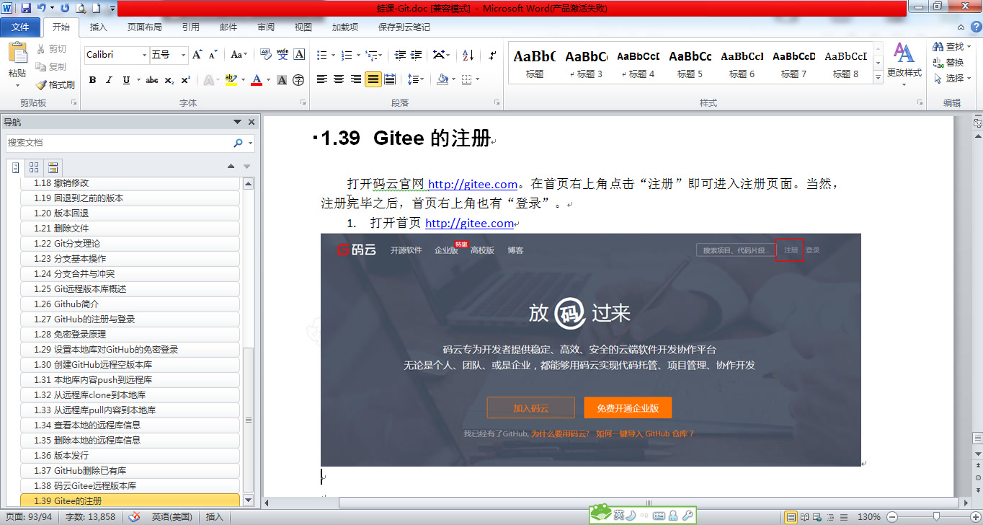983x525 pixels.
Task: Open the font size 五号 dropdown
Action: coord(182,55)
